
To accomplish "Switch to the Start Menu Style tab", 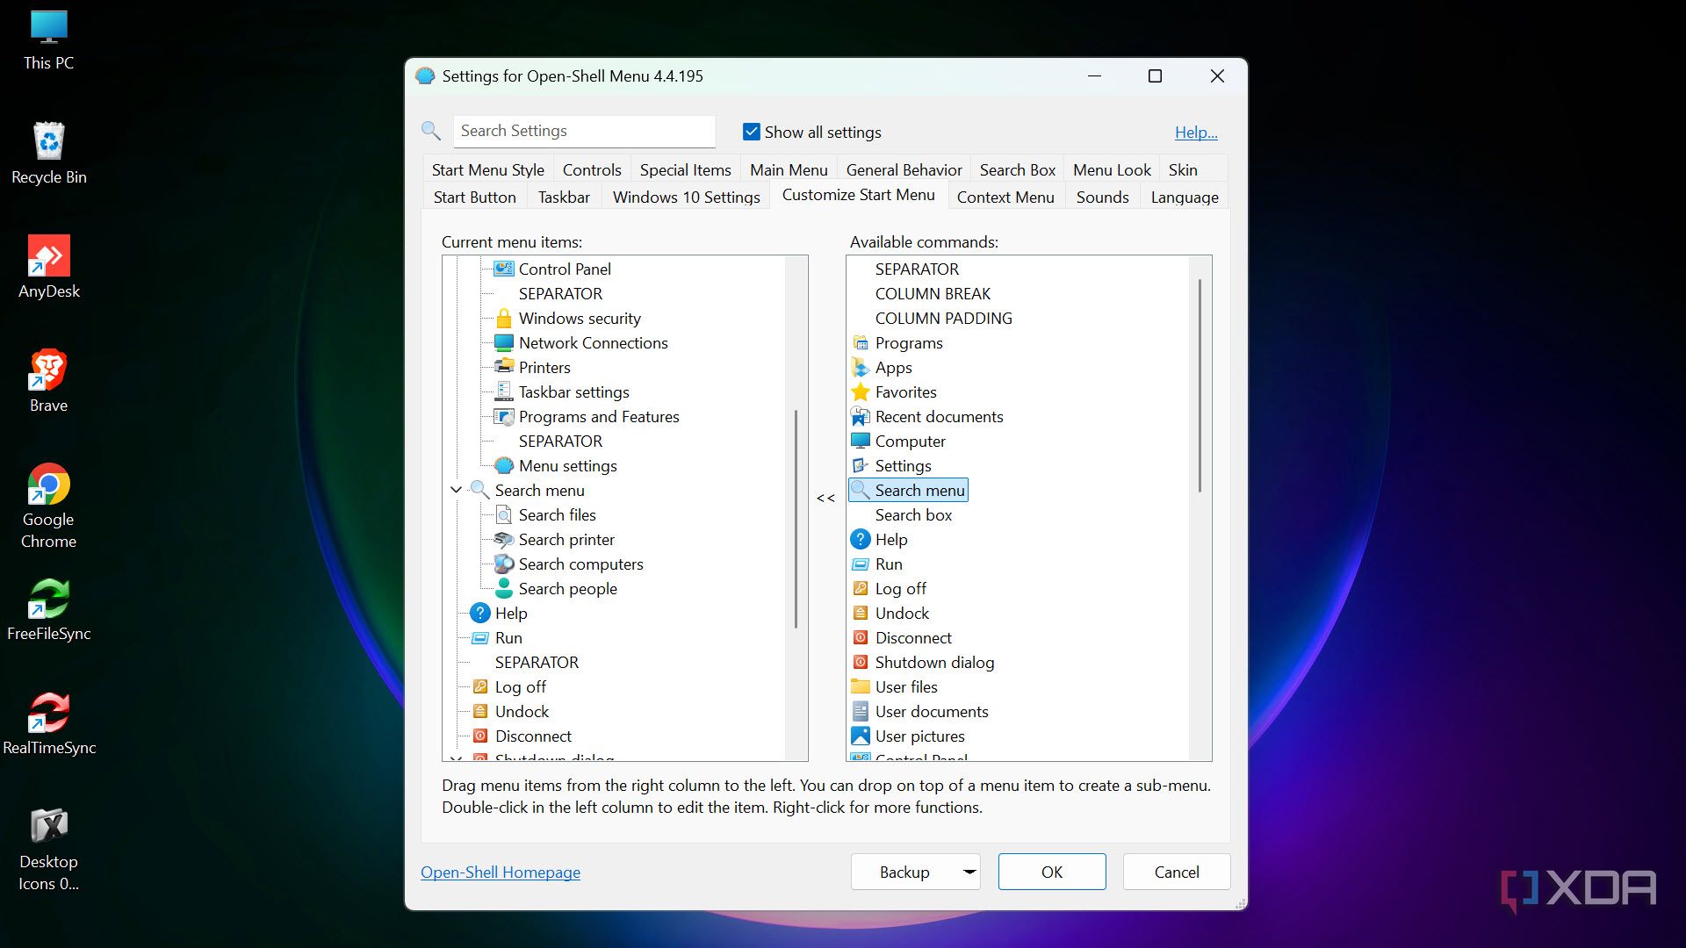I will pos(487,169).
